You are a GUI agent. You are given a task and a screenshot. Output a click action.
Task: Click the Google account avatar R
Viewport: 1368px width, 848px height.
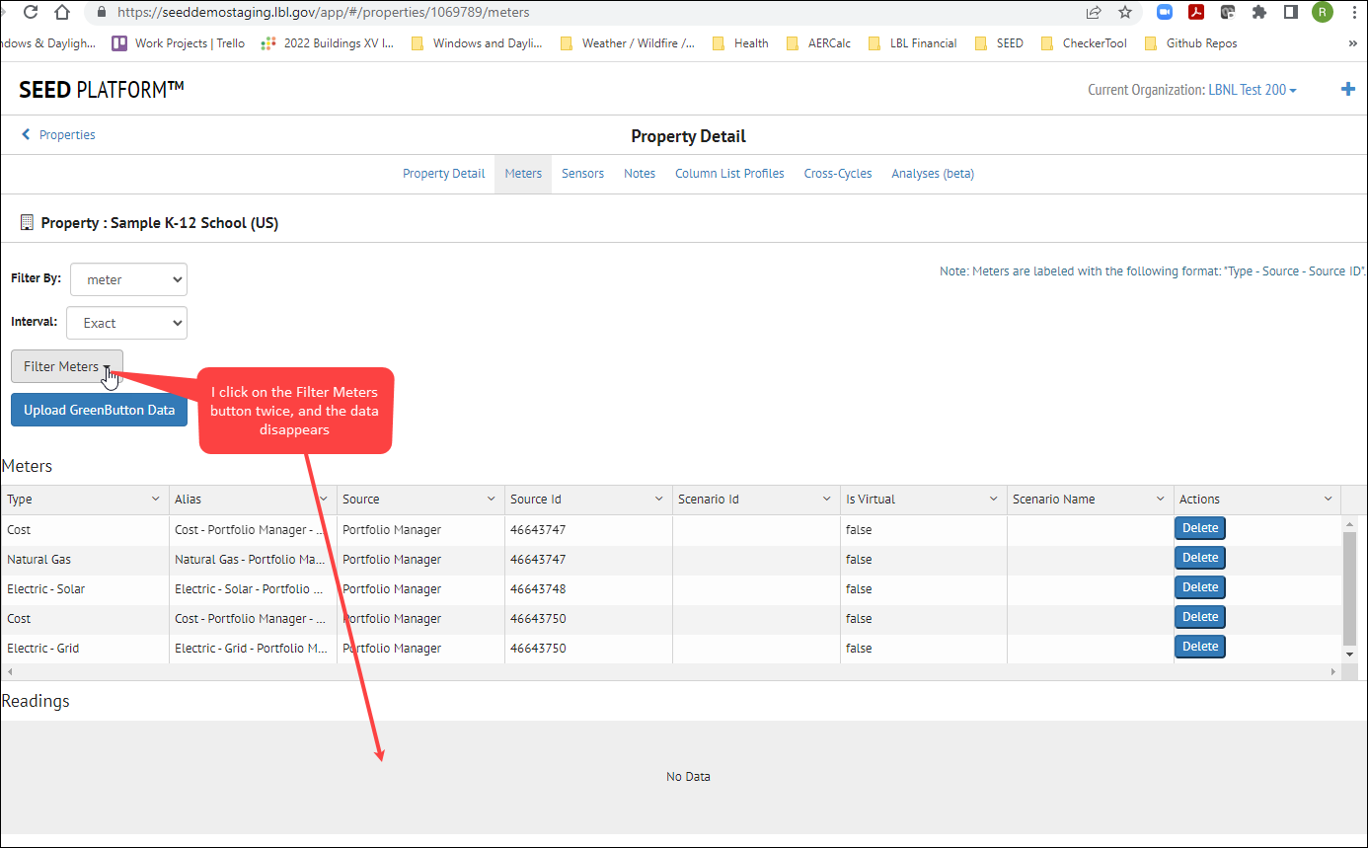point(1322,12)
